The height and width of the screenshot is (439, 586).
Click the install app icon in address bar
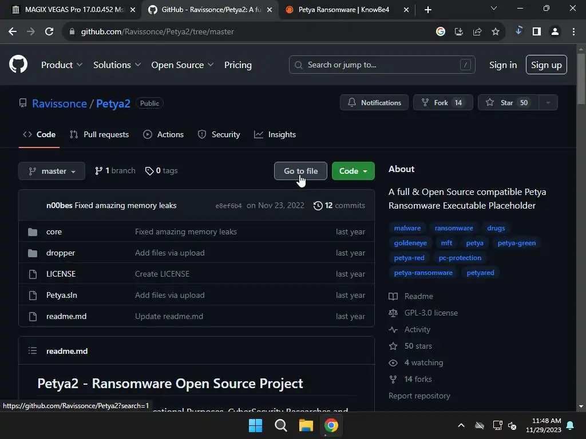coord(458,32)
